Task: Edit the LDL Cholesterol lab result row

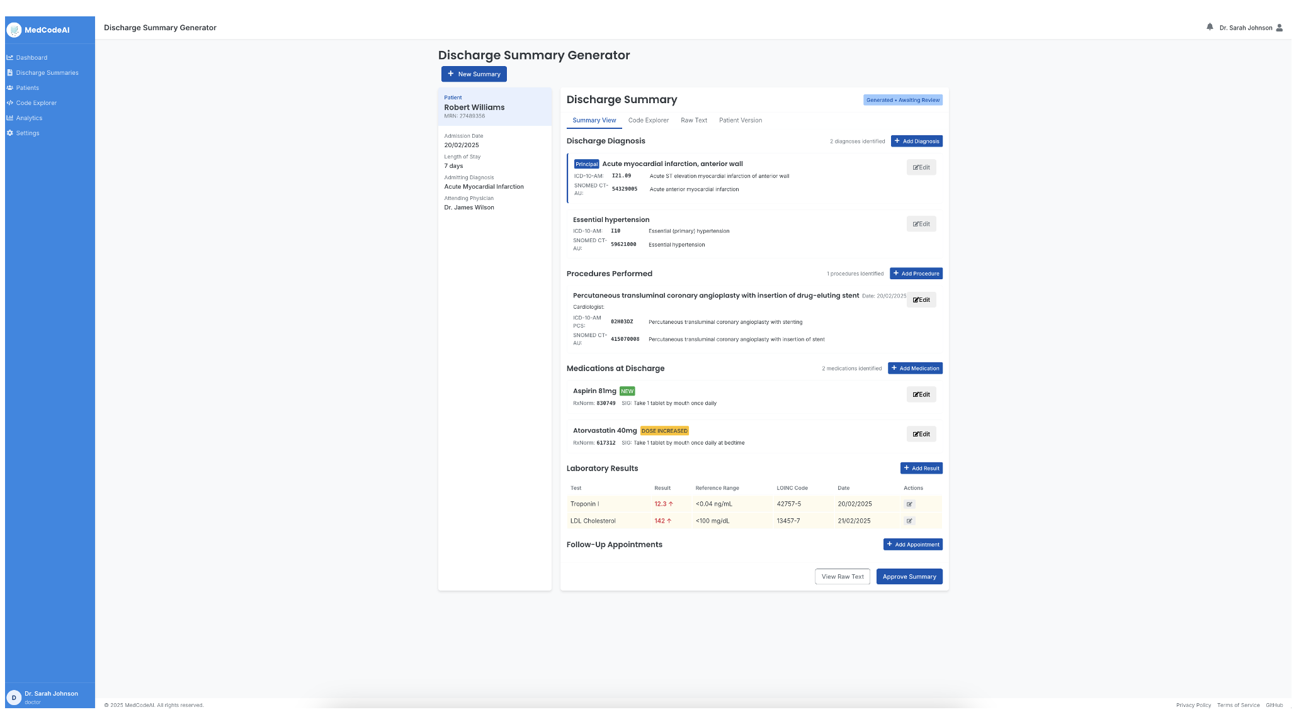Action: point(909,521)
